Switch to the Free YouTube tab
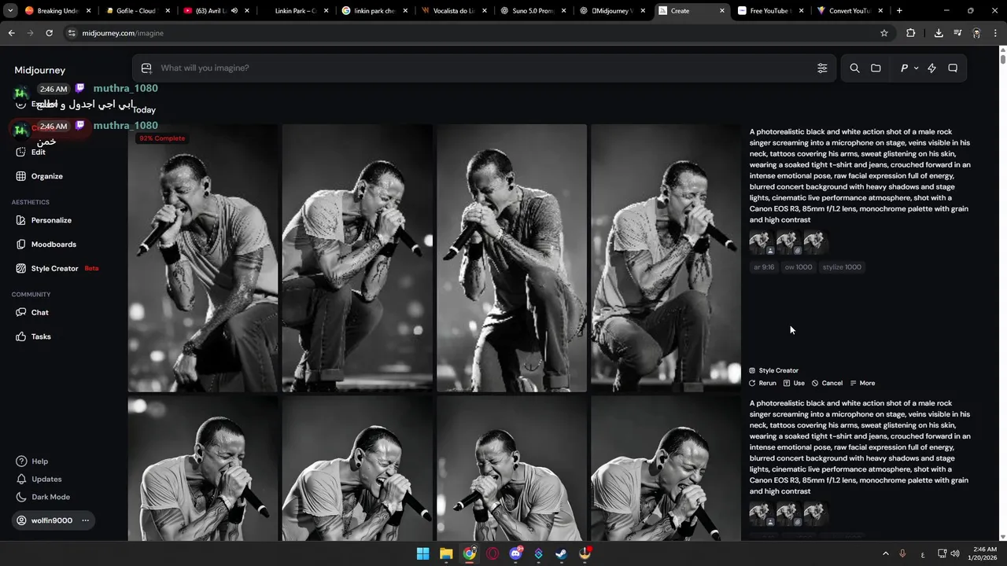The height and width of the screenshot is (566, 1007). tap(769, 11)
